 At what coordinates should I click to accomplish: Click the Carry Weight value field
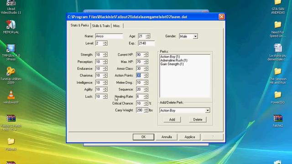click(140, 110)
